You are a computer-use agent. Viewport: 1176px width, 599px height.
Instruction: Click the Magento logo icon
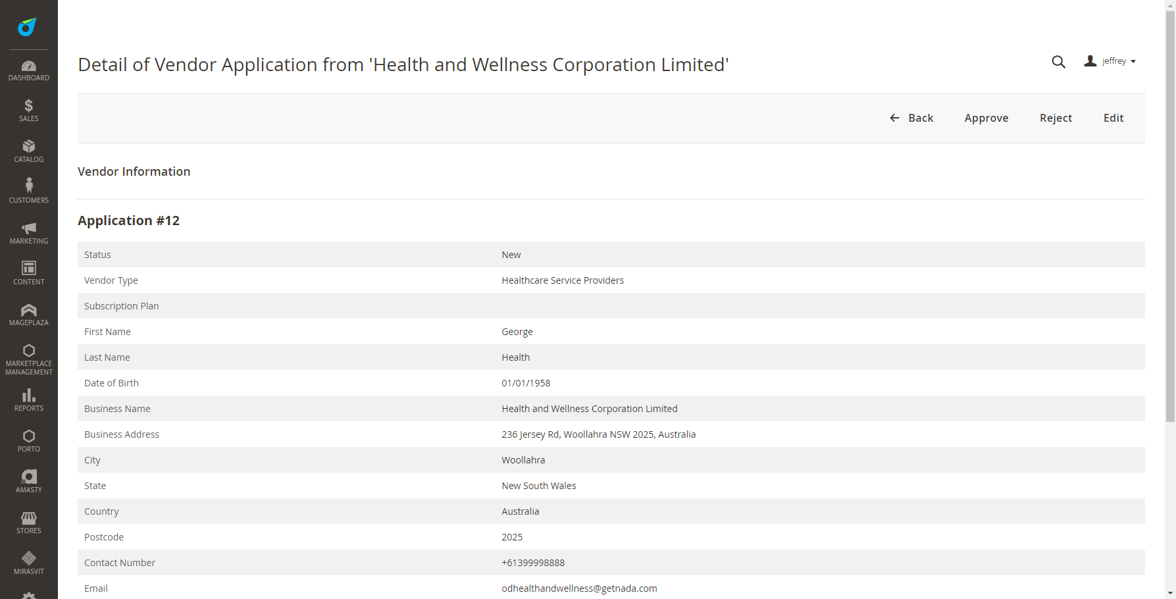(28, 27)
